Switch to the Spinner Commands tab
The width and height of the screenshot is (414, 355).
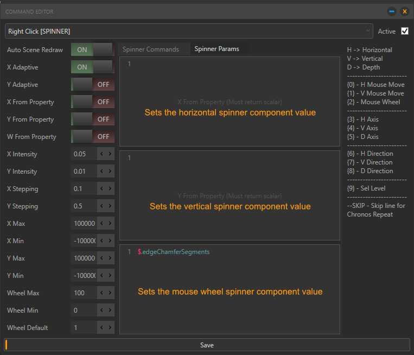coord(151,49)
